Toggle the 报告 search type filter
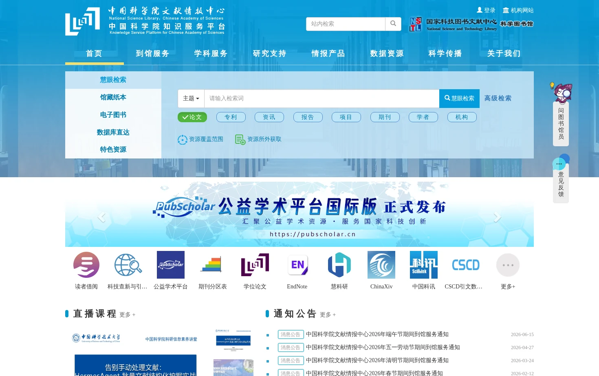The height and width of the screenshot is (376, 599). click(308, 117)
